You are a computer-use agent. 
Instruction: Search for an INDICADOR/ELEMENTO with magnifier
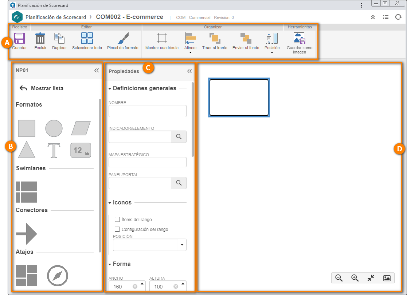click(179, 137)
